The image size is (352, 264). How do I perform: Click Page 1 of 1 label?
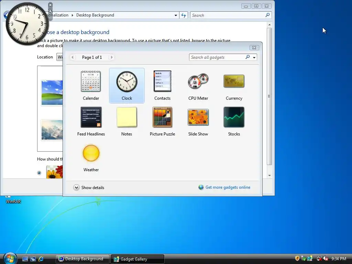[92, 57]
